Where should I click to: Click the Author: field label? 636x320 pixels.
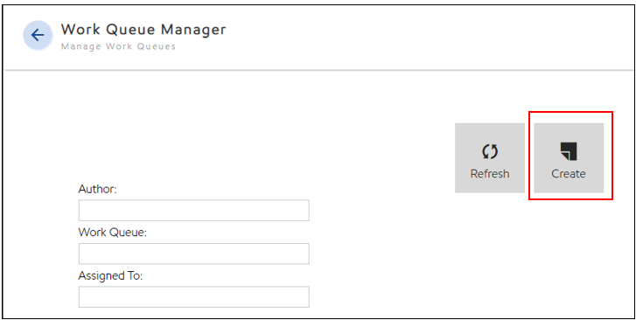[97, 189]
